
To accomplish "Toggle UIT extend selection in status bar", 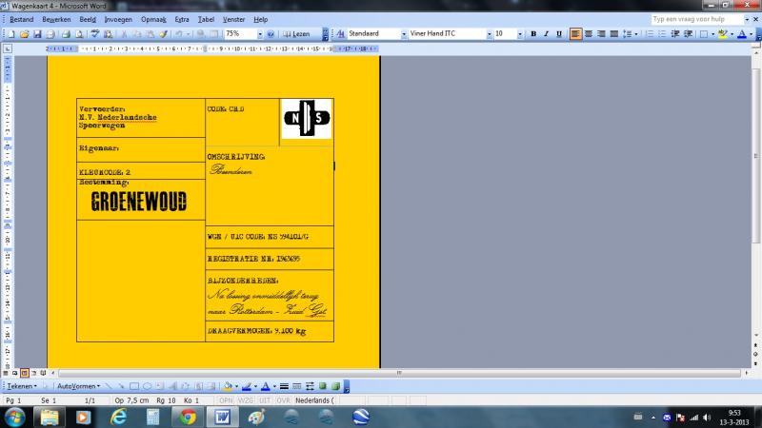I will tap(265, 400).
